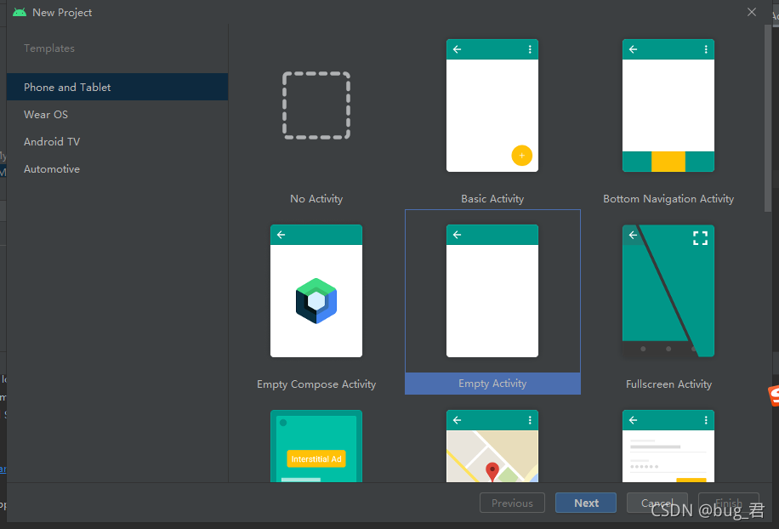
Task: Select the Automotive category
Action: (117, 169)
